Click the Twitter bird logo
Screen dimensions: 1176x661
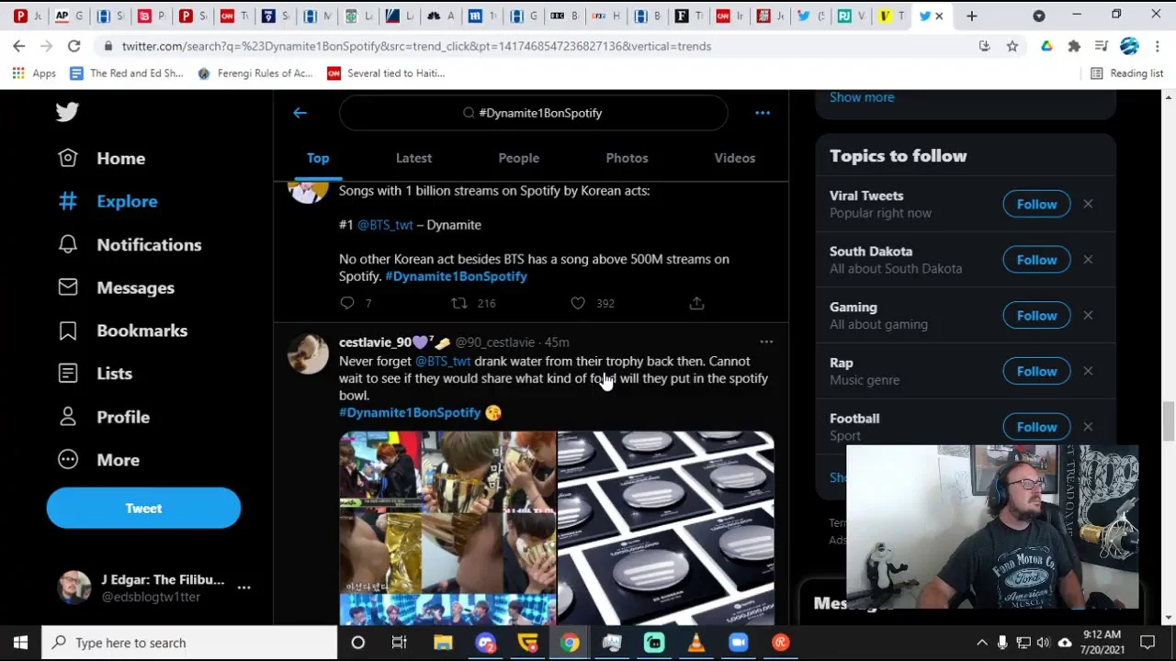[x=67, y=112]
